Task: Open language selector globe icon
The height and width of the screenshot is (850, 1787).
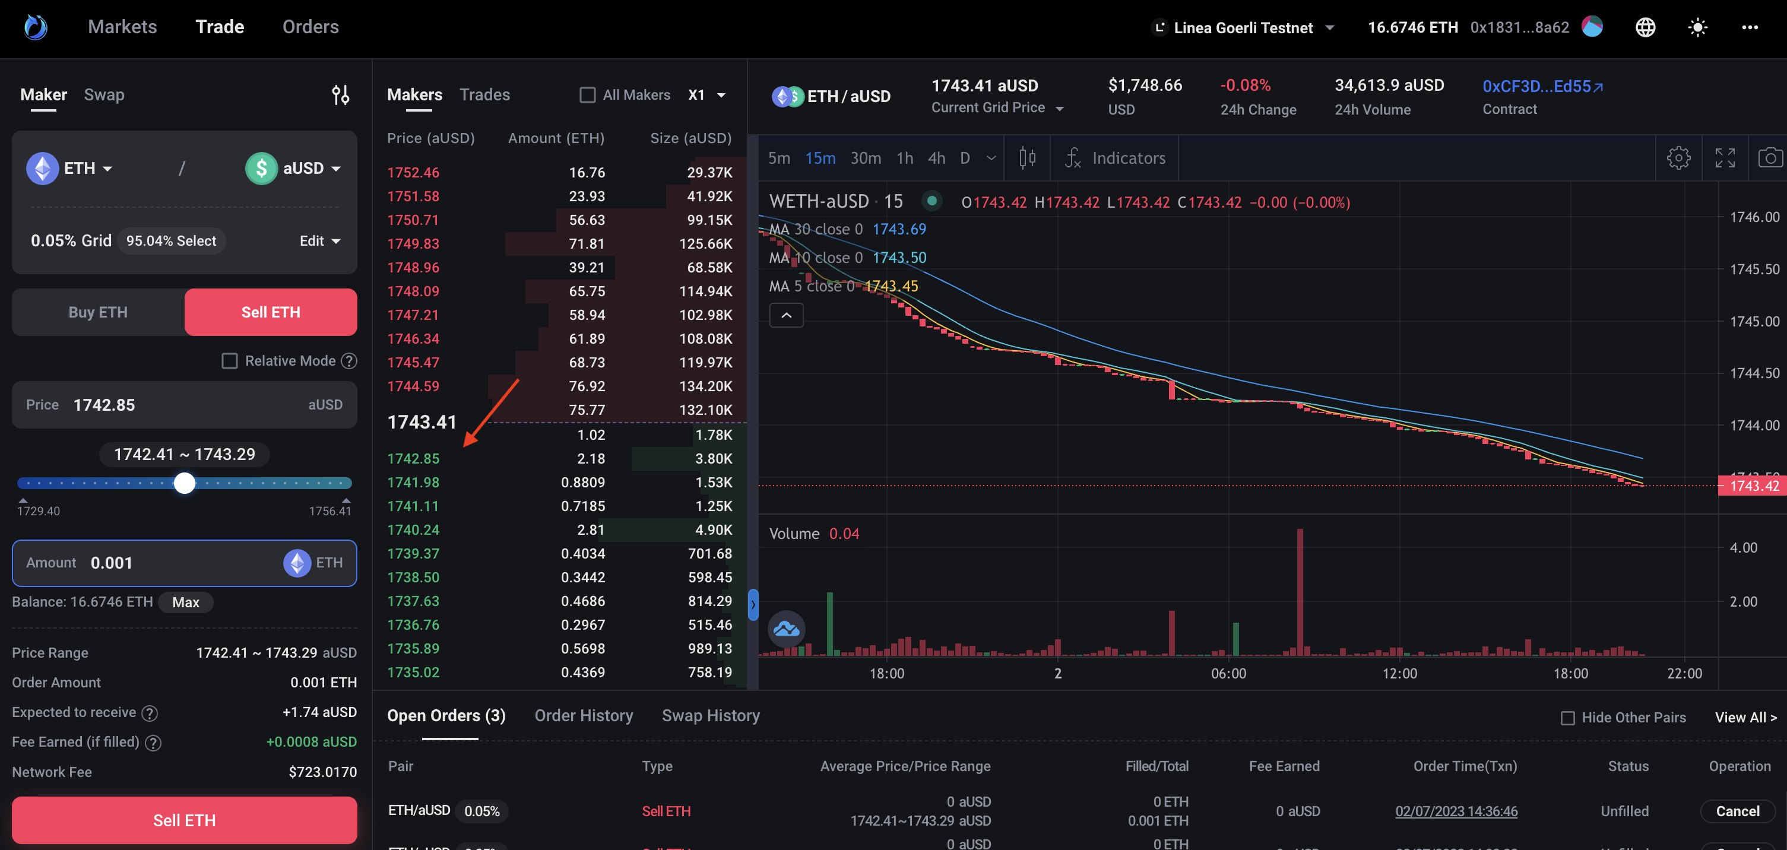Action: click(x=1645, y=28)
